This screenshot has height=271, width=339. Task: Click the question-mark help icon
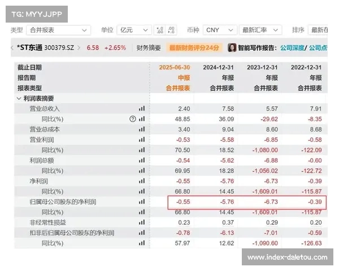133,119
